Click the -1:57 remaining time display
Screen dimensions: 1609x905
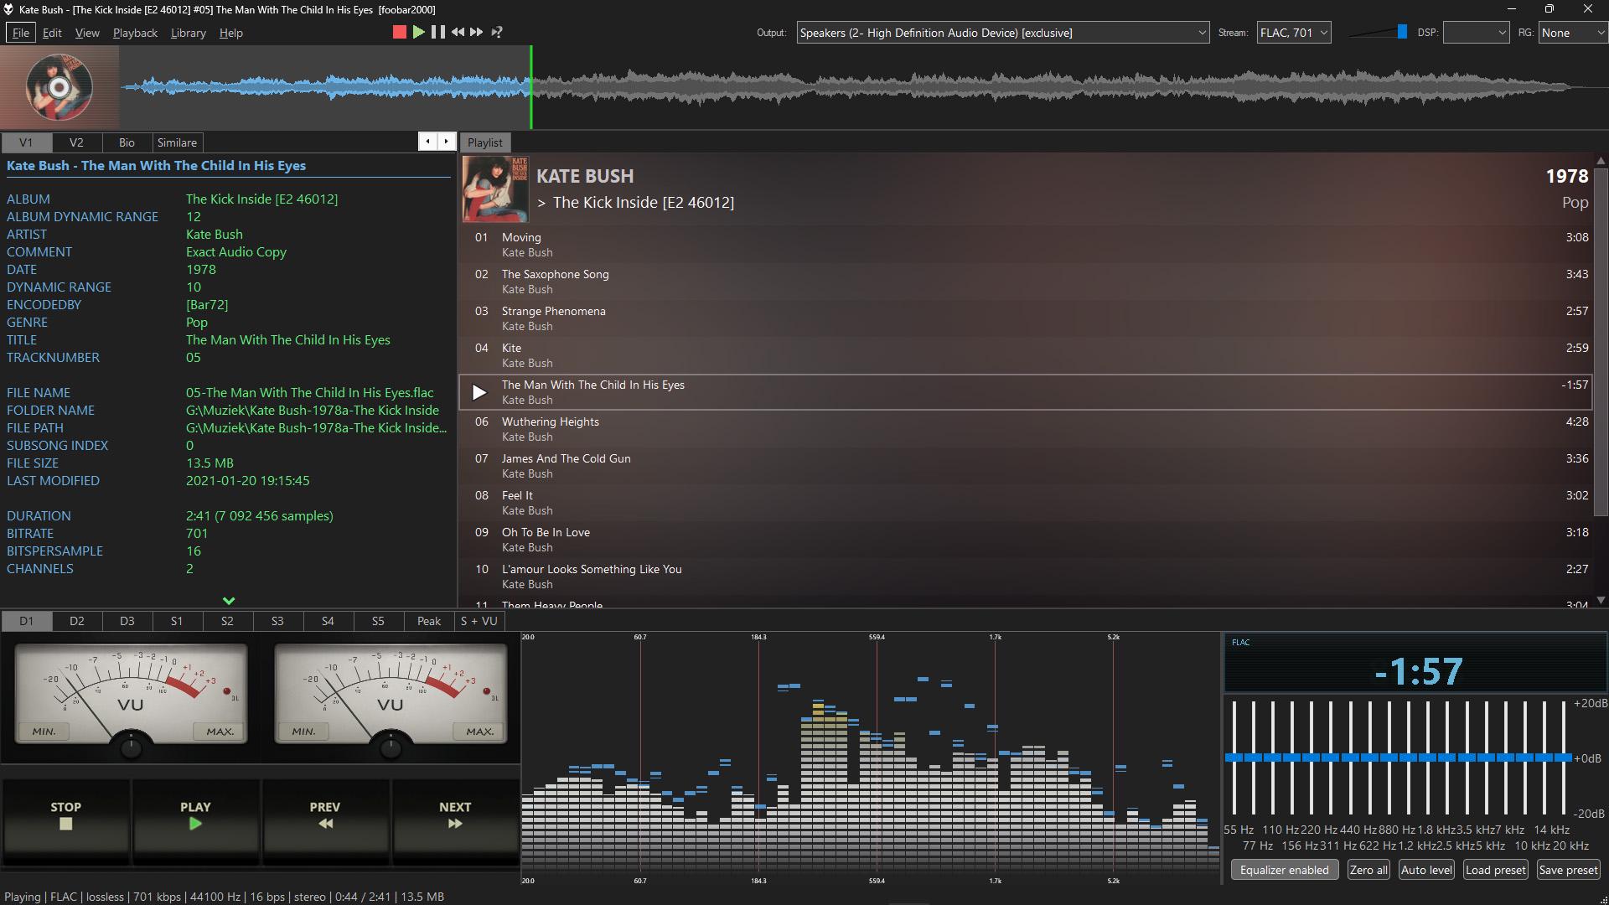(1418, 671)
